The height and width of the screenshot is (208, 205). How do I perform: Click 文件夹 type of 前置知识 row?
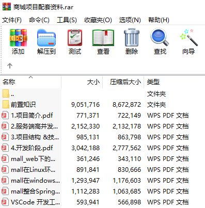[x=156, y=105]
